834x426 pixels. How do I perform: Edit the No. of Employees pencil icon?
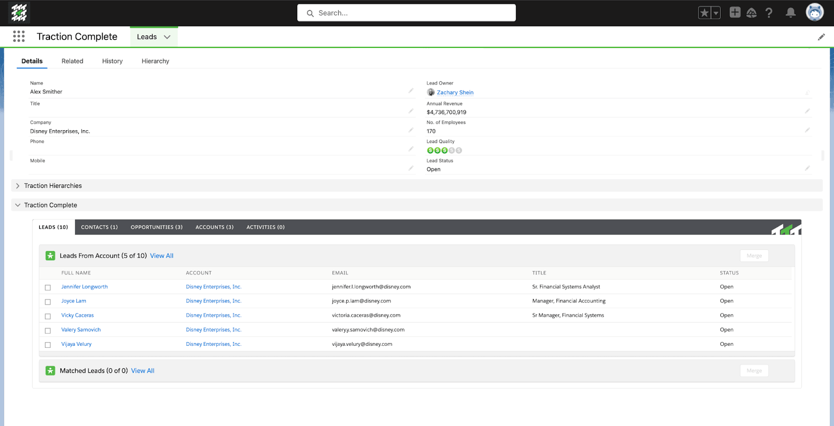tap(807, 130)
